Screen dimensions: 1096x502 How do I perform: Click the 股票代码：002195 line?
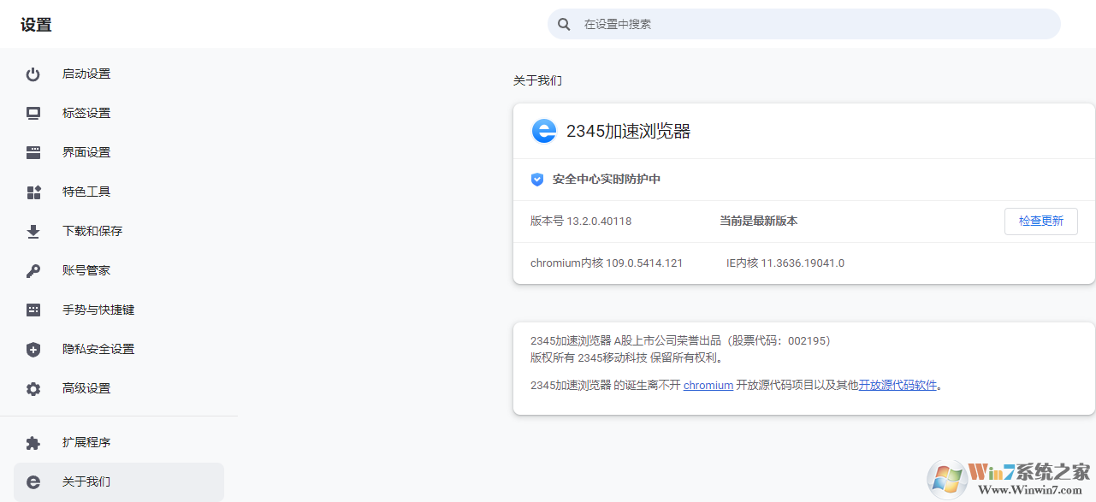(680, 341)
